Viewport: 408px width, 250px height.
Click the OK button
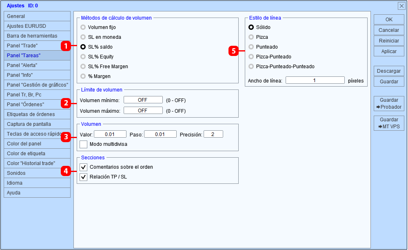pos(389,20)
